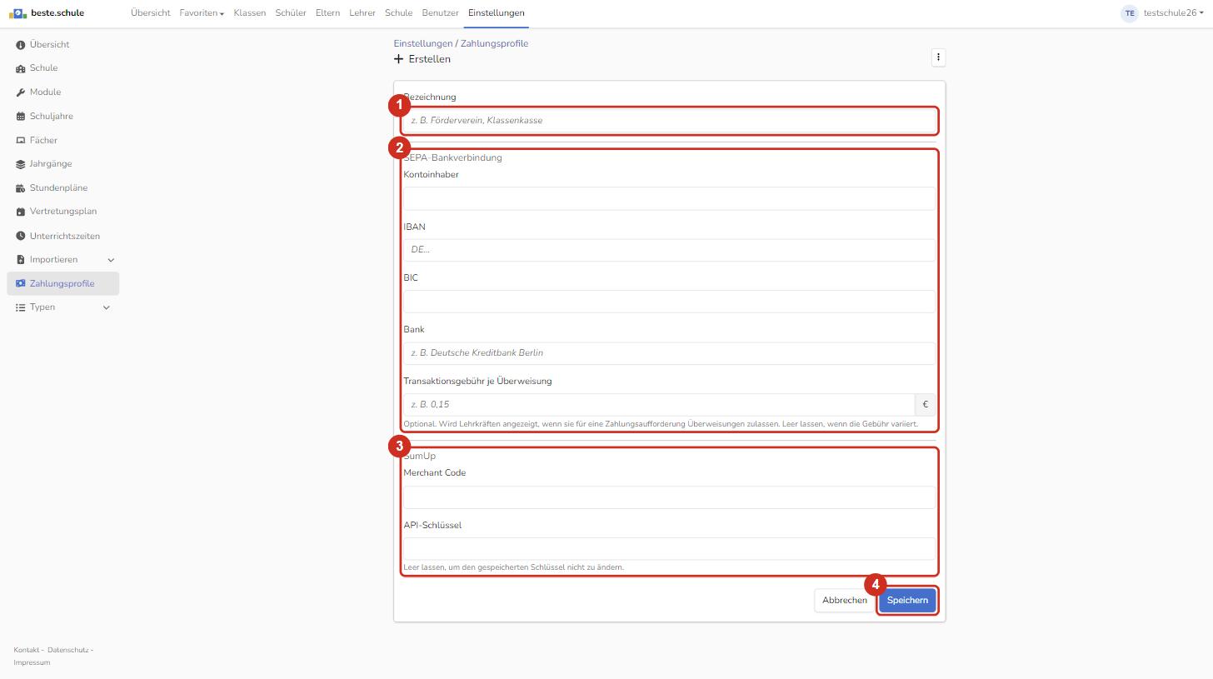Viewport: 1213px width, 679px height.
Task: Open the Eltern menu
Action: pyautogui.click(x=327, y=13)
